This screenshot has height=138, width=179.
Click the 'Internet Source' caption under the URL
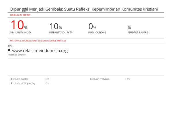click(x=16, y=55)
